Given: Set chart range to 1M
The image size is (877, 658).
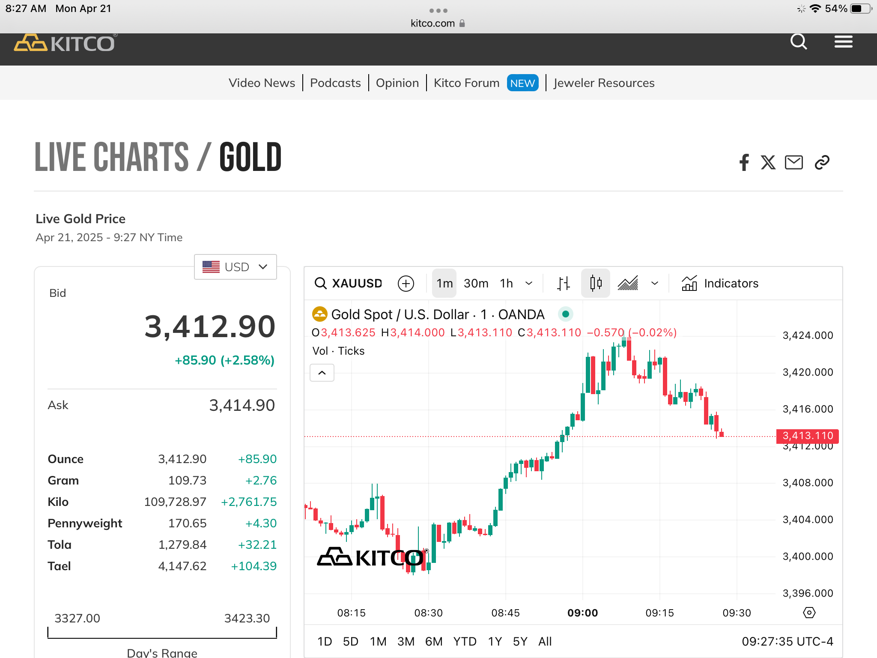Looking at the screenshot, I should (x=378, y=641).
